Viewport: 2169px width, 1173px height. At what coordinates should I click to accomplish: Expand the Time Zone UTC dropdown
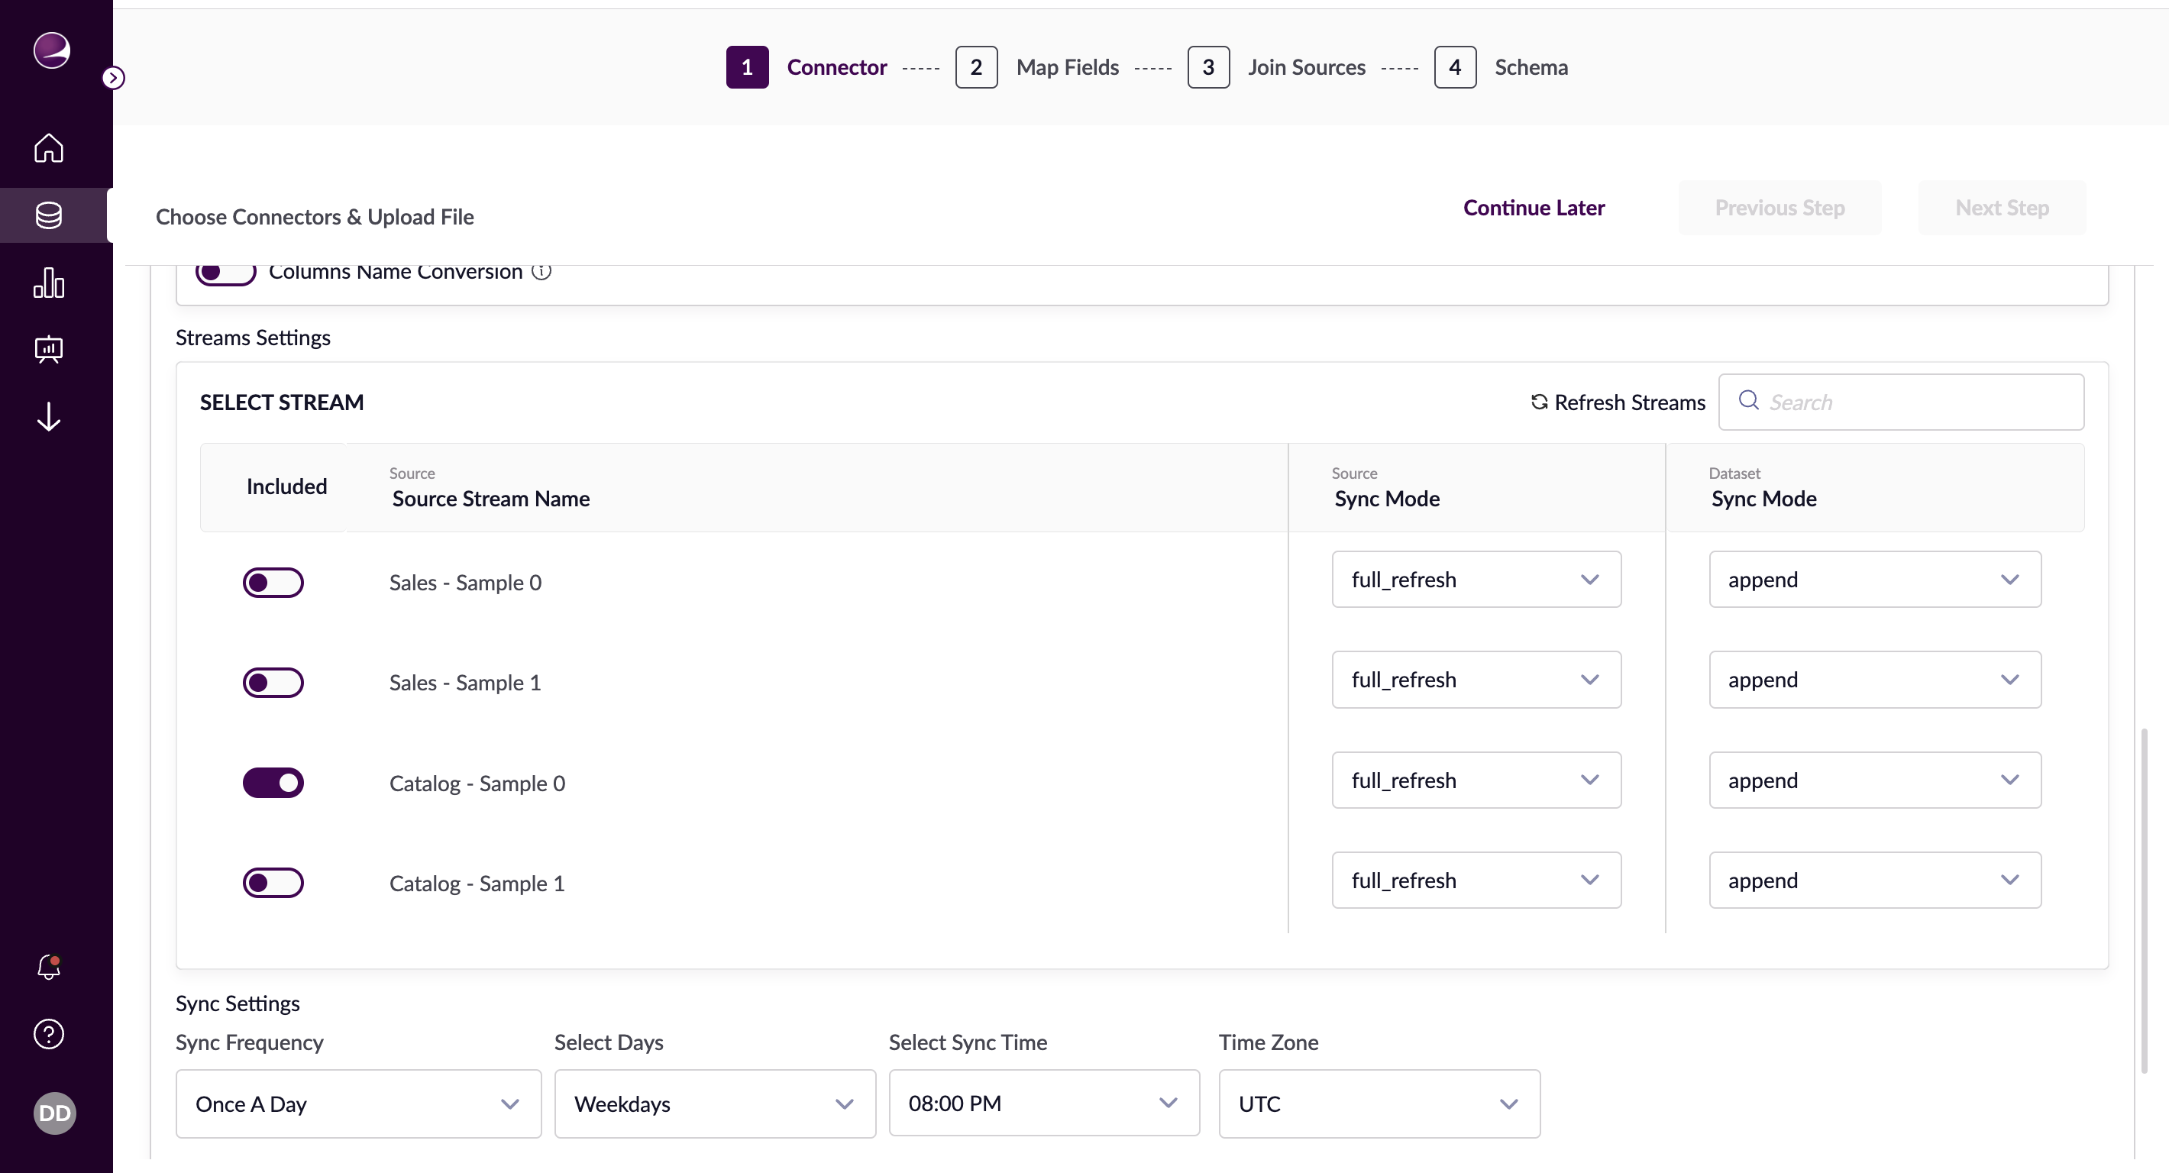coord(1379,1104)
